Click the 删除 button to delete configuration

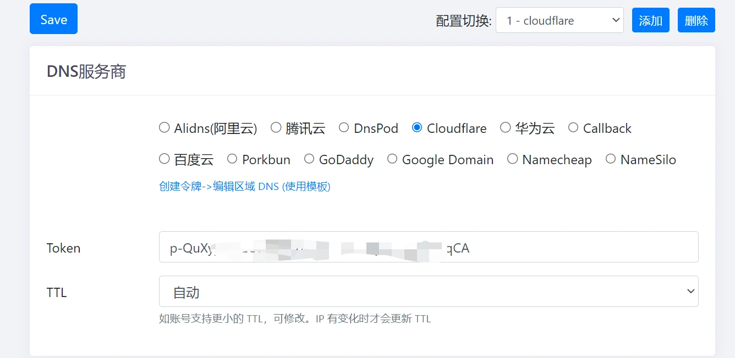696,20
